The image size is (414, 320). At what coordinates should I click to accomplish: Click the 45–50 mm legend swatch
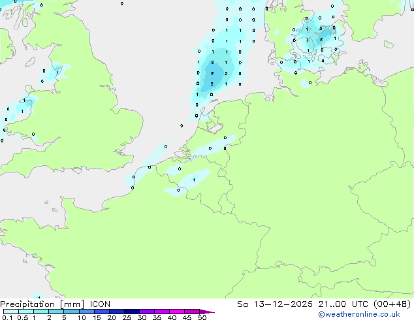[x=192, y=312]
